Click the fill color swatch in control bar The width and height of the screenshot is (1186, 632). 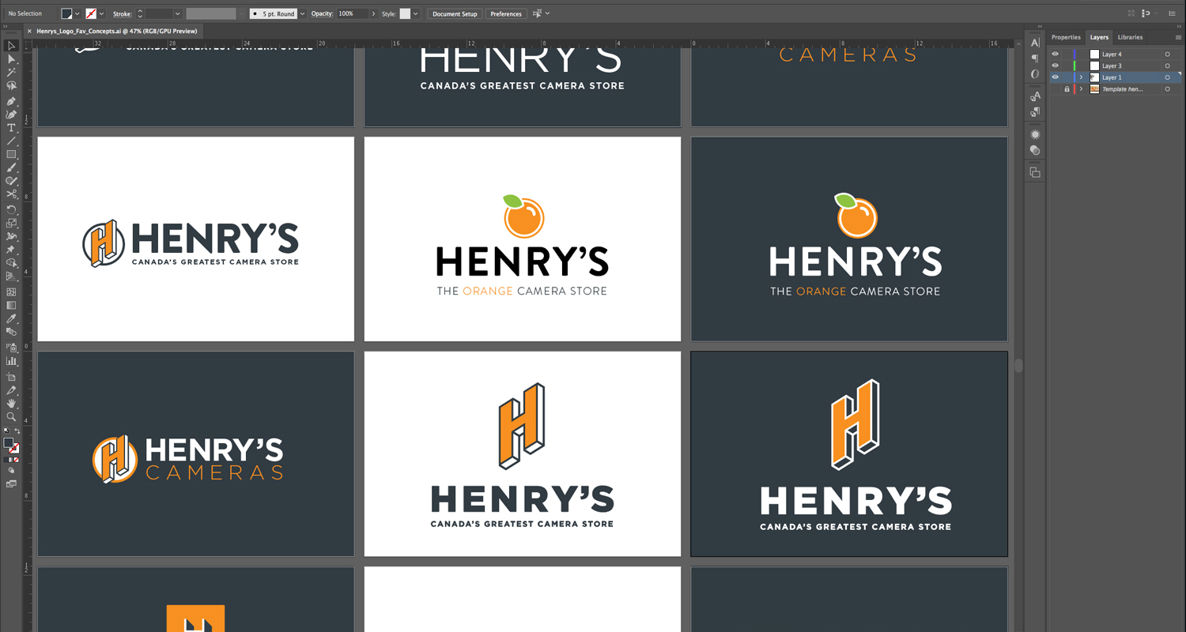click(67, 13)
